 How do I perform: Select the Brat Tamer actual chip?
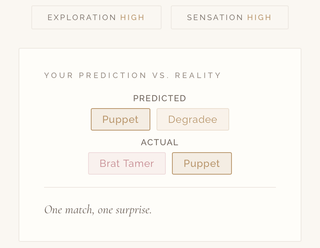pyautogui.click(x=127, y=163)
